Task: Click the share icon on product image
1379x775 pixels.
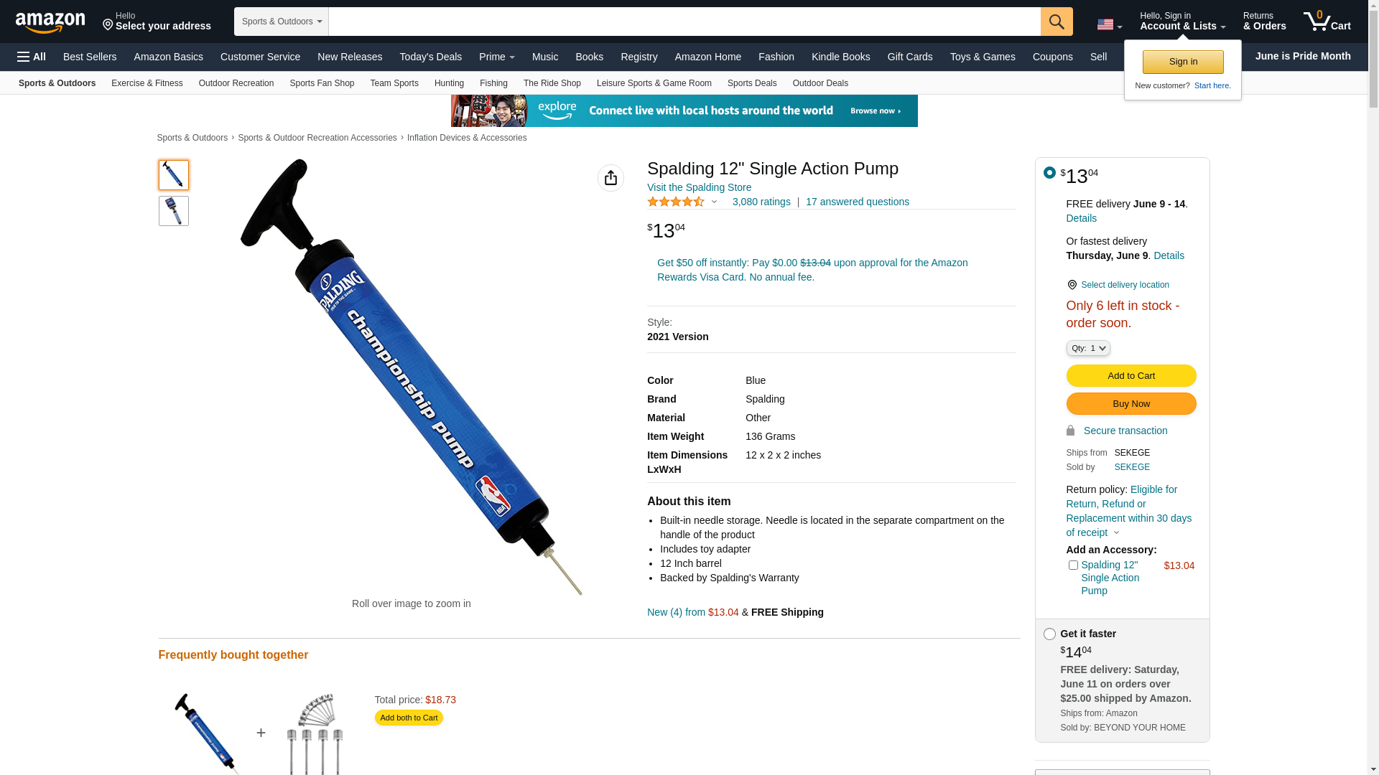Action: [x=610, y=178]
